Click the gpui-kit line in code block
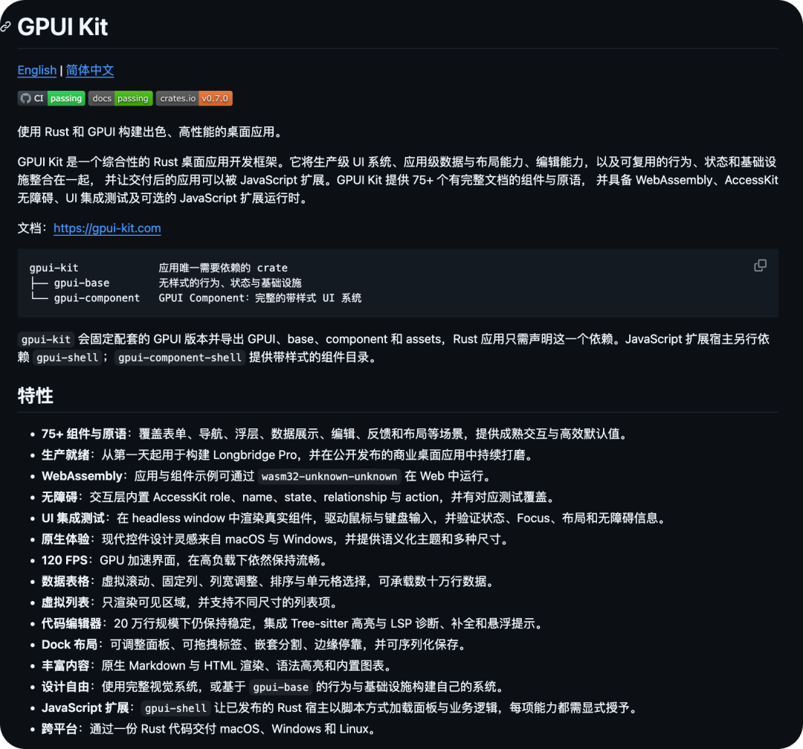803x749 pixels. tap(158, 268)
